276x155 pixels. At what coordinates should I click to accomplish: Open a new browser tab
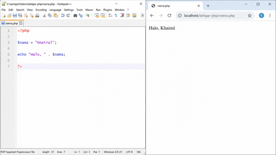(208, 6)
